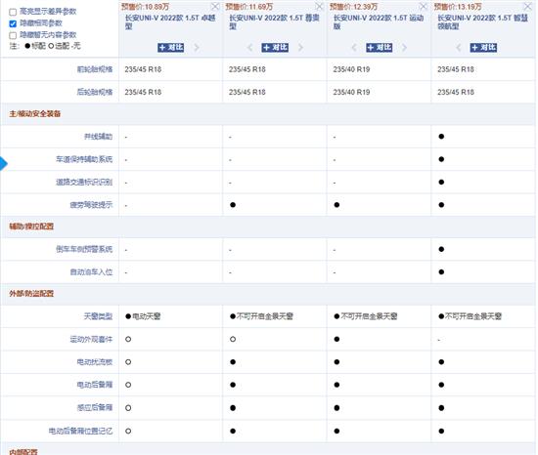Open 长安UNI-V 2022款 1.5T 智慧领航型 model link
This screenshot has width=538, height=455.
point(482,21)
